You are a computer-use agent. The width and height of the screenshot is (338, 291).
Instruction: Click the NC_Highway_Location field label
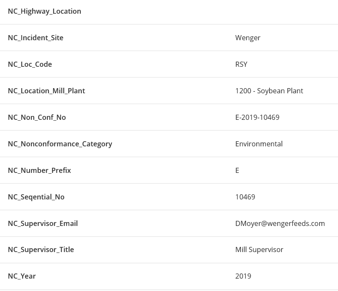tap(44, 11)
